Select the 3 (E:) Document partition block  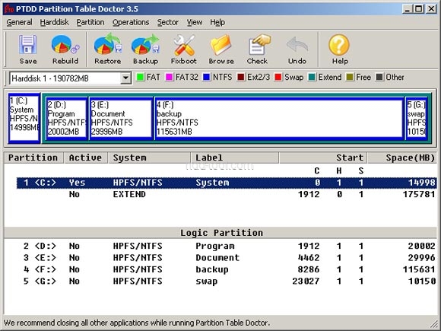[x=121, y=118]
